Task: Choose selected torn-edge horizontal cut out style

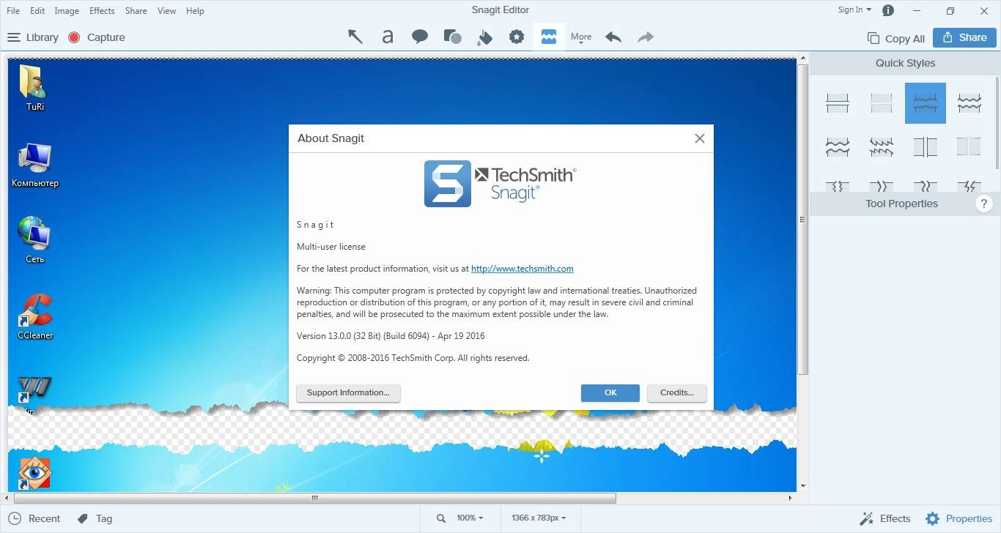Action: [x=926, y=103]
